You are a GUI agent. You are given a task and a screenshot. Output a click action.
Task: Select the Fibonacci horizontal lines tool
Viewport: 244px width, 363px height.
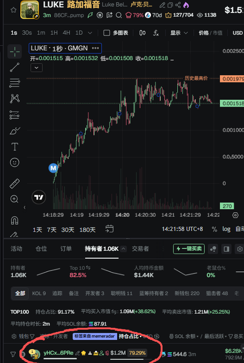point(14,83)
